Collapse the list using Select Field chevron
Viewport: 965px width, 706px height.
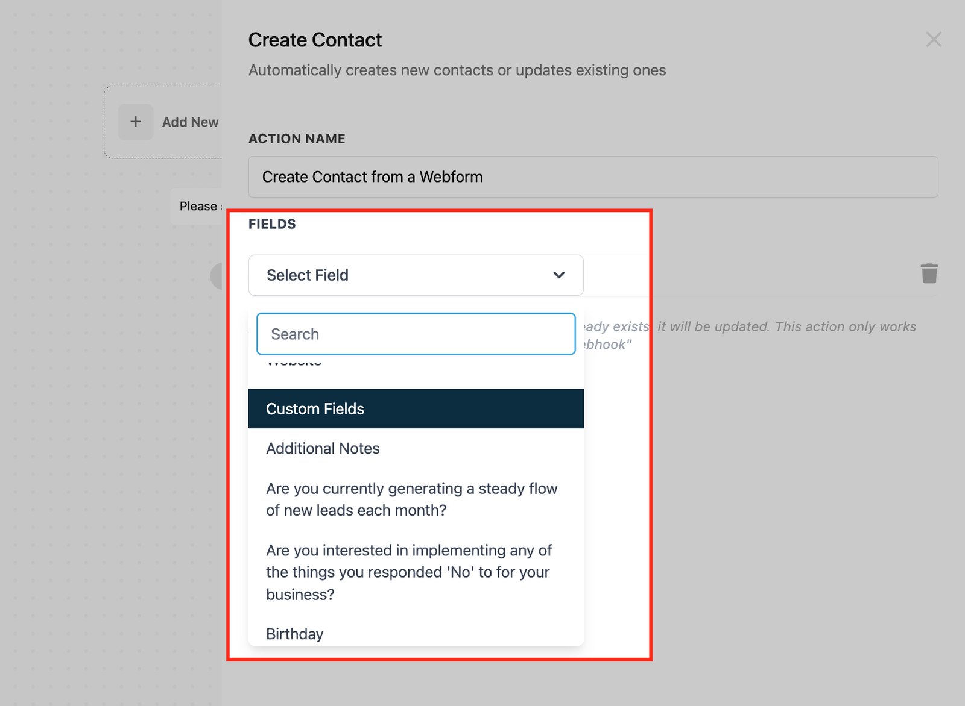(x=558, y=275)
